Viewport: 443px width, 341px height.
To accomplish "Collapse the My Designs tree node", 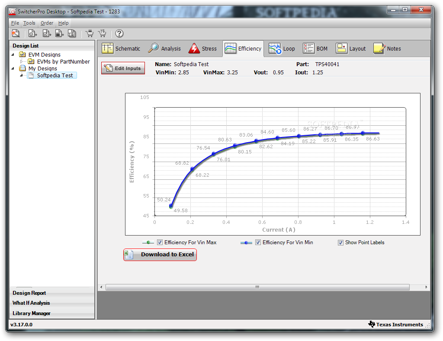I will coord(13,68).
